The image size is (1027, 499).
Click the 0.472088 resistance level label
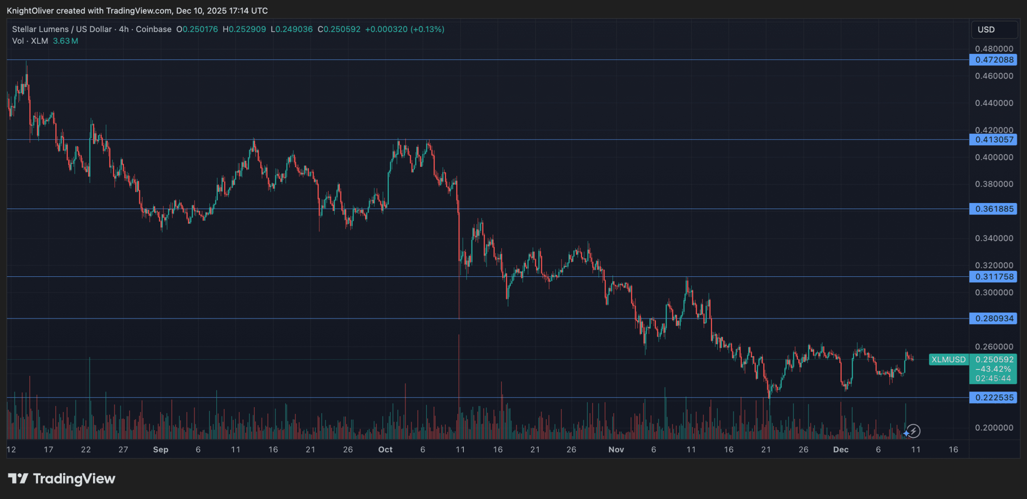[994, 60]
